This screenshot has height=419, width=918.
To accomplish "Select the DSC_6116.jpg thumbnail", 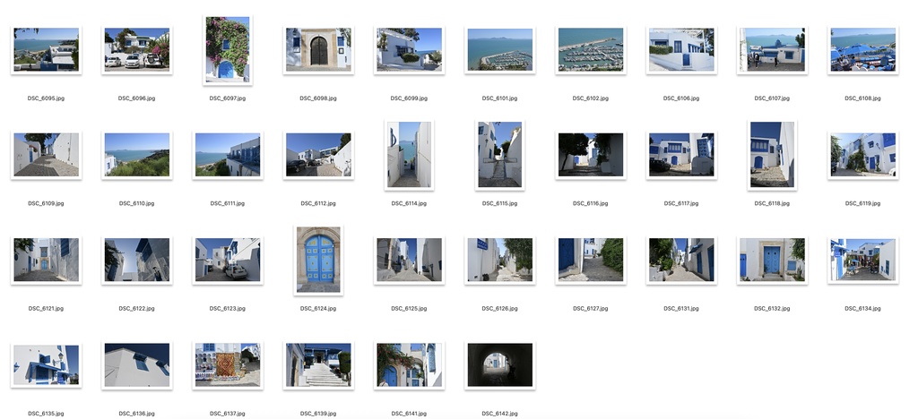I will [591, 155].
